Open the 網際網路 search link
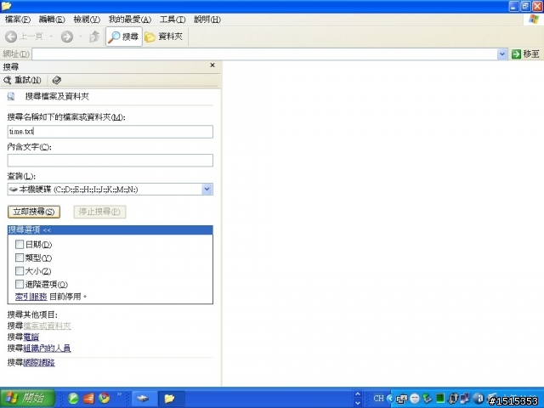Image resolution: width=544 pixels, height=408 pixels. click(39, 363)
